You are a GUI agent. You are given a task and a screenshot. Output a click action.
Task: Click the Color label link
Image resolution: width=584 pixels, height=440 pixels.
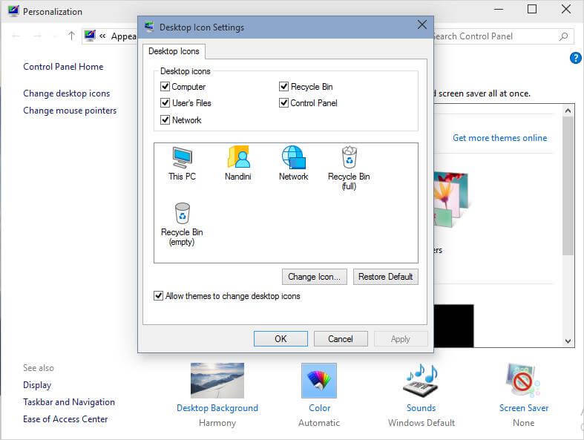(320, 408)
